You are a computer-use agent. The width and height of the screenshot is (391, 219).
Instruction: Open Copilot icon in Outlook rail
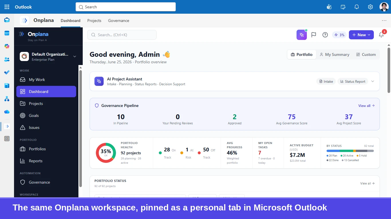(7, 46)
